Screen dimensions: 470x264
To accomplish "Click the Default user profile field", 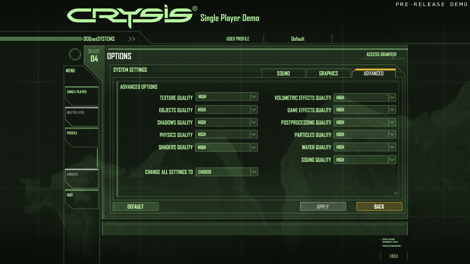I will (298, 39).
